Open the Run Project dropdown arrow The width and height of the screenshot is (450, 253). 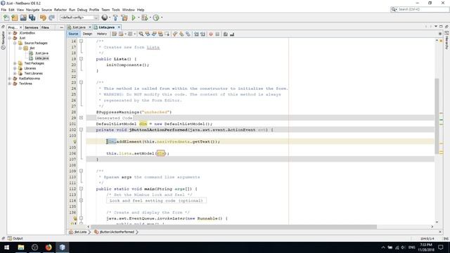(x=139, y=18)
